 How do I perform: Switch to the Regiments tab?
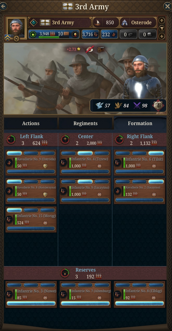85,124
